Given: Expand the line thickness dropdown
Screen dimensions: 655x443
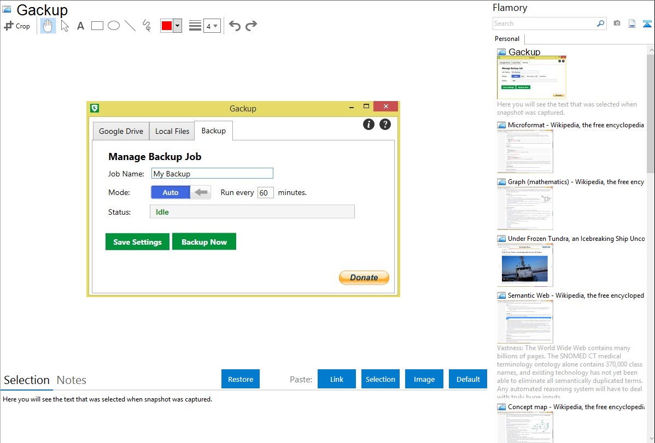Looking at the screenshot, I should [x=212, y=26].
